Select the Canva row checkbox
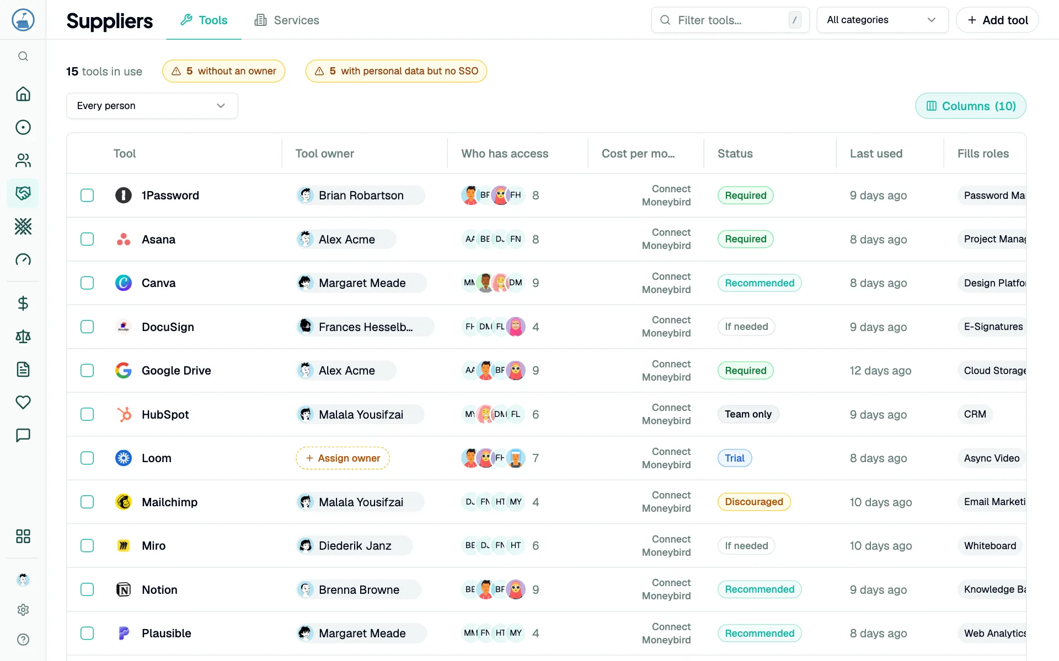The height and width of the screenshot is (661, 1059). (x=87, y=283)
